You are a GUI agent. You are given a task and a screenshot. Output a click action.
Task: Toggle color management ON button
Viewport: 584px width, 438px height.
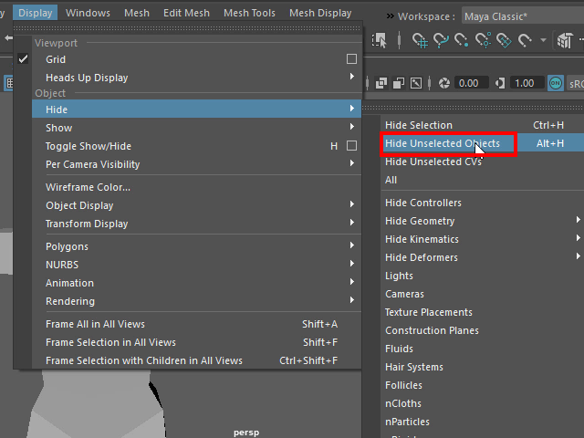coord(556,83)
